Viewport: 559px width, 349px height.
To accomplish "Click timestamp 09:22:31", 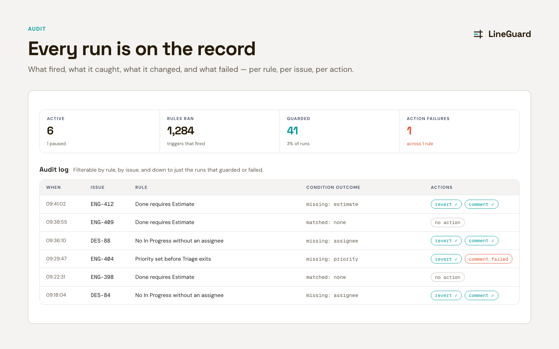I will pos(56,277).
